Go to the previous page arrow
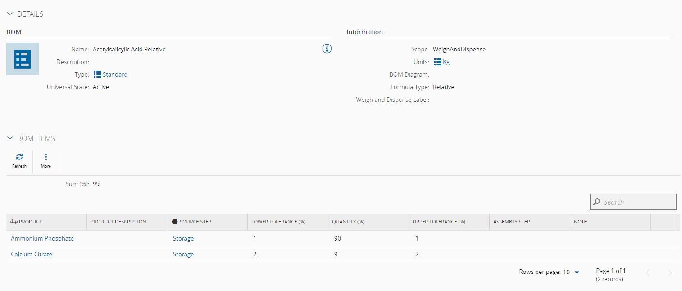This screenshot has width=682, height=291. coord(648,273)
